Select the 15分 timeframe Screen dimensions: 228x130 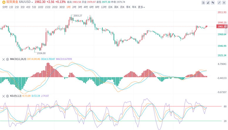pyautogui.click(x=48, y=7)
